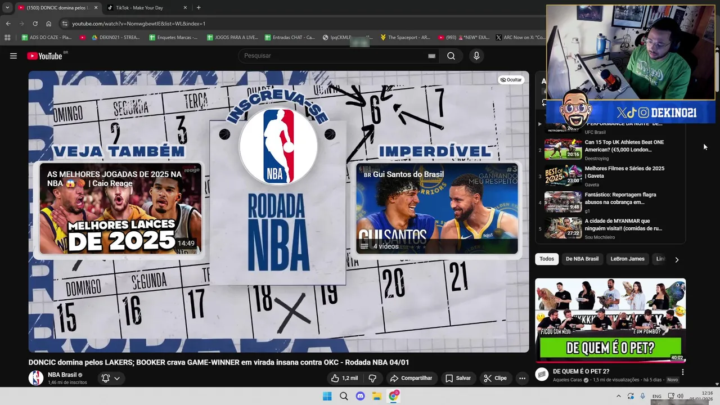Close the TikTok browser tab

(185, 8)
